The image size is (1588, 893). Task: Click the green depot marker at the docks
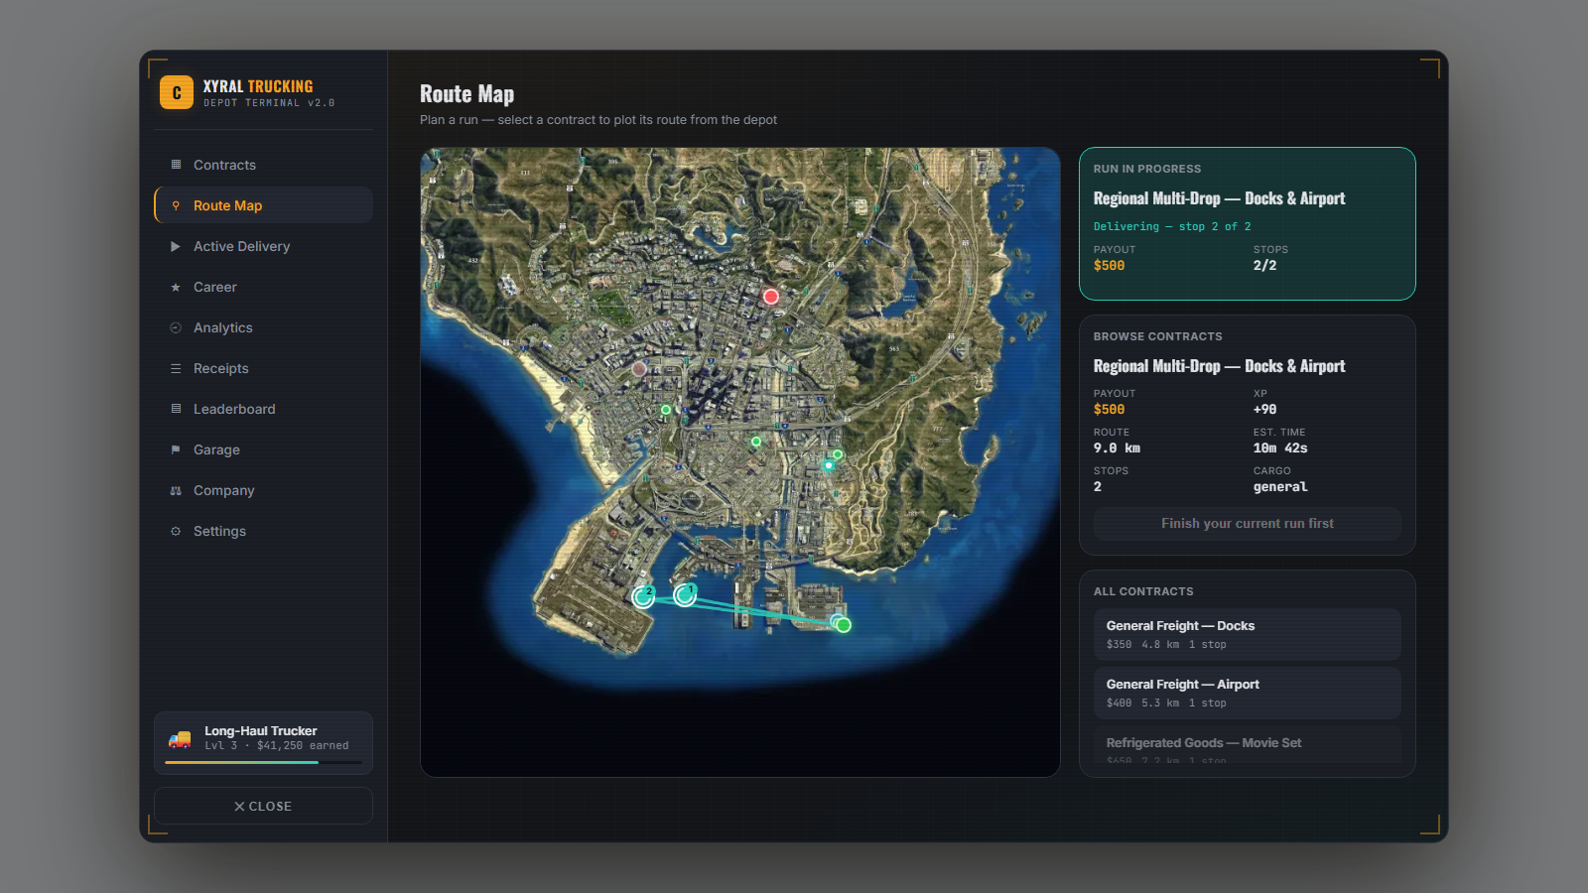point(844,625)
